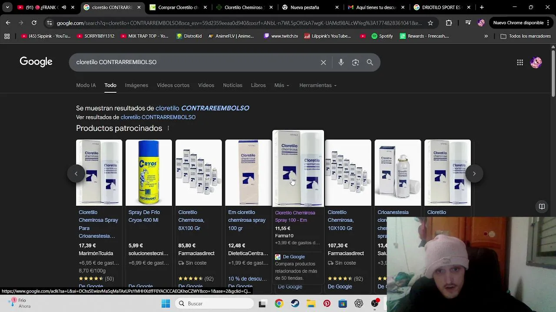
Task: Switch to the Vídeos cortos tab
Action: click(x=173, y=85)
